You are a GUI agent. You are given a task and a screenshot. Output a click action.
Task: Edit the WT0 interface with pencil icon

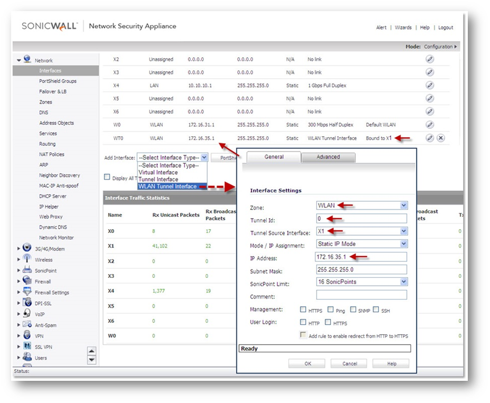coord(430,138)
